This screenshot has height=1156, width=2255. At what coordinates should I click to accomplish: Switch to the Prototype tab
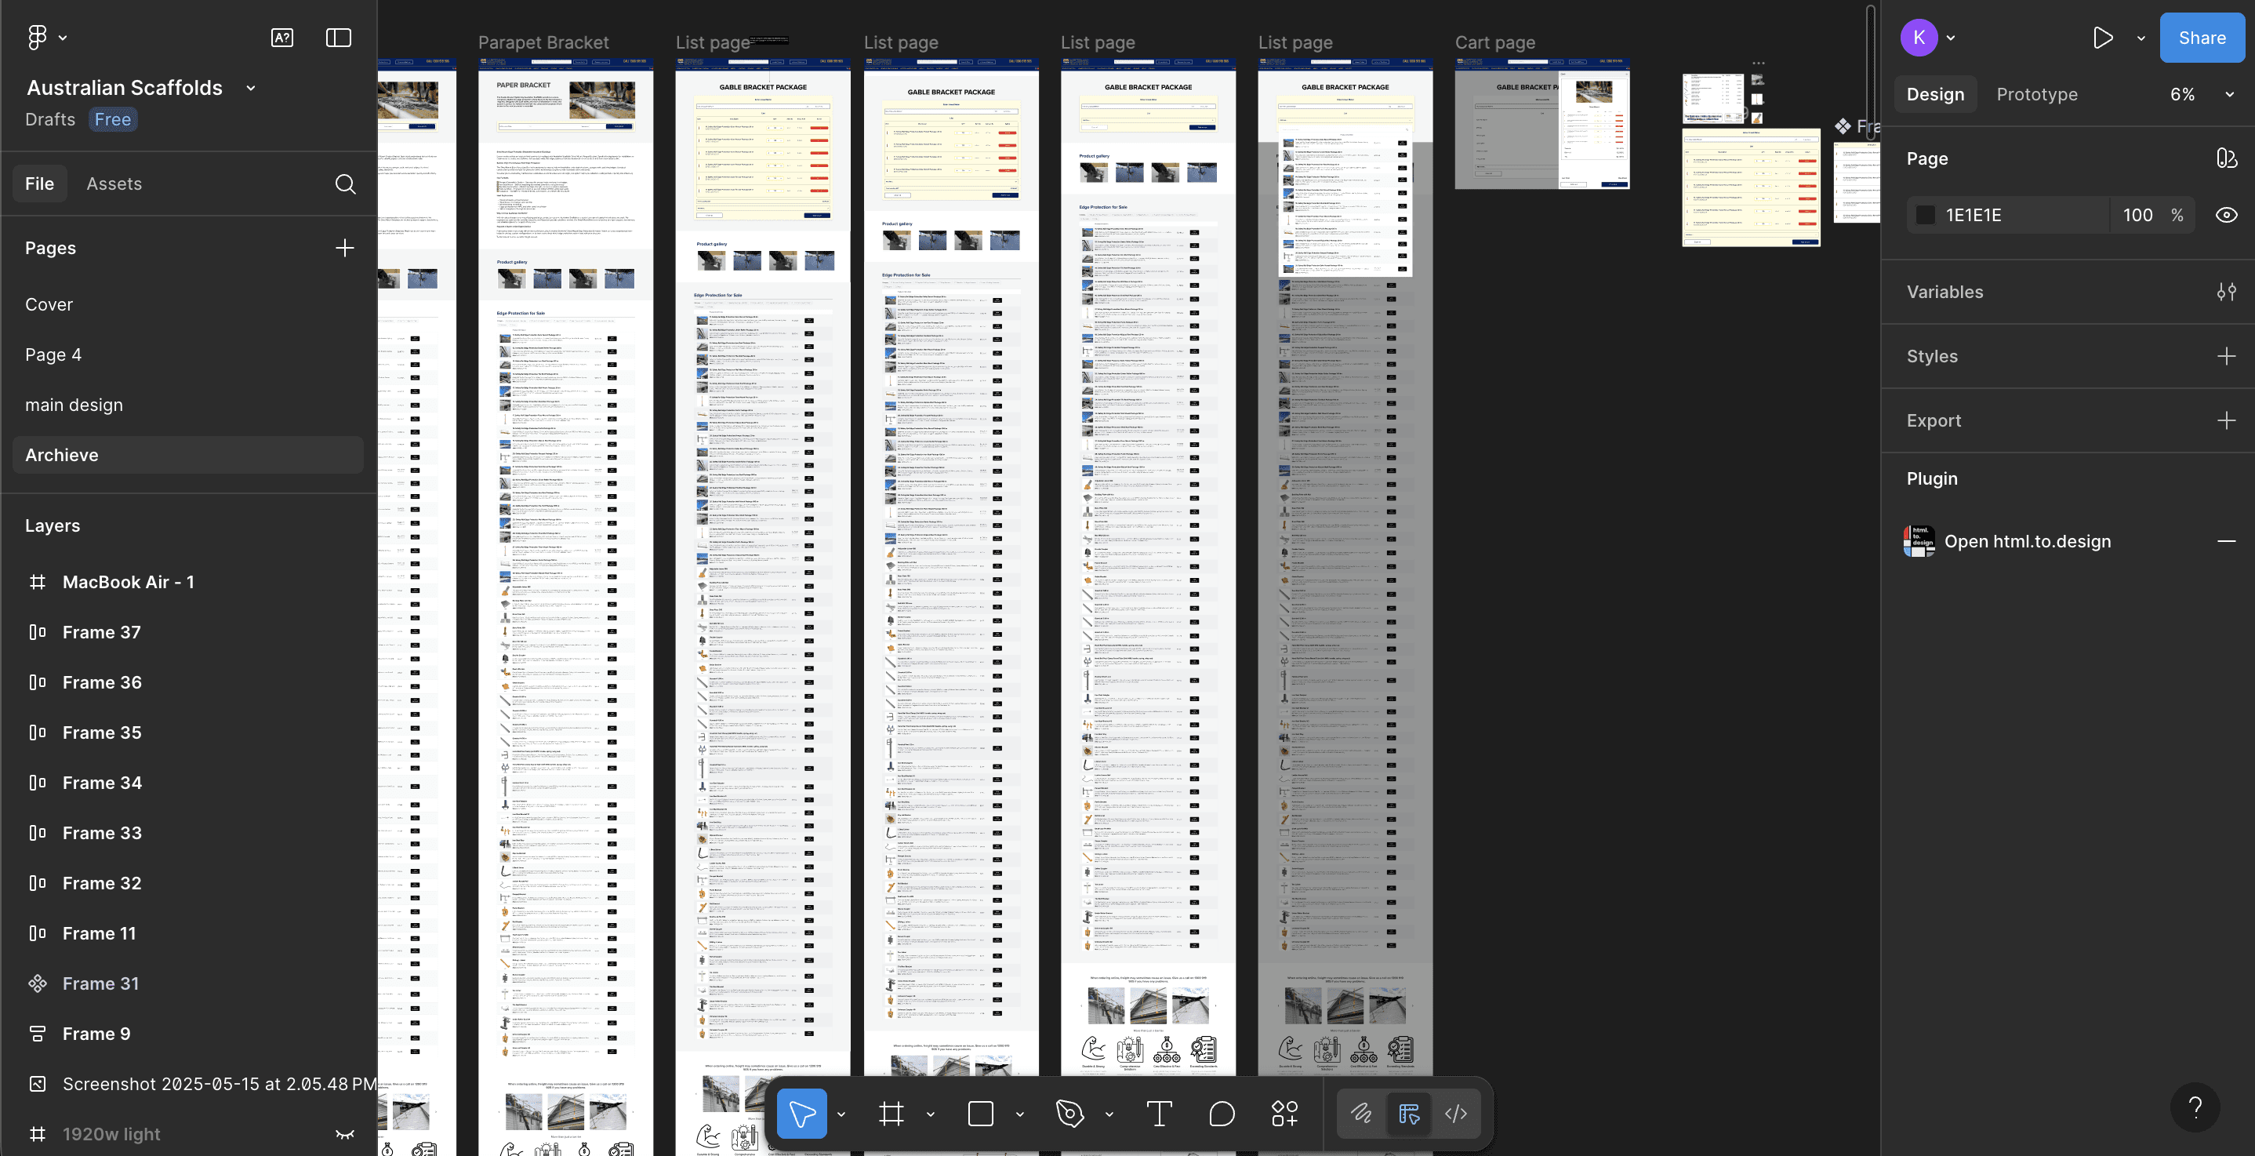click(x=2036, y=95)
